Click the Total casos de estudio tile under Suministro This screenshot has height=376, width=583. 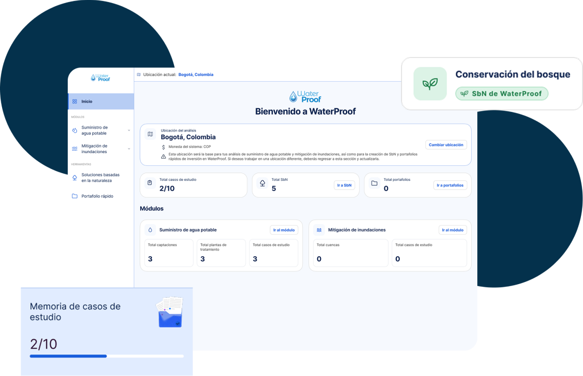pos(274,253)
